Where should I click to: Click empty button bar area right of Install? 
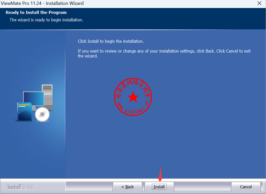(203, 187)
